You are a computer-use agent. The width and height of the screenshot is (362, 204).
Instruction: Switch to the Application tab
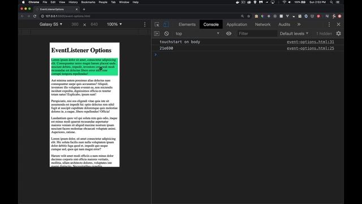236,24
